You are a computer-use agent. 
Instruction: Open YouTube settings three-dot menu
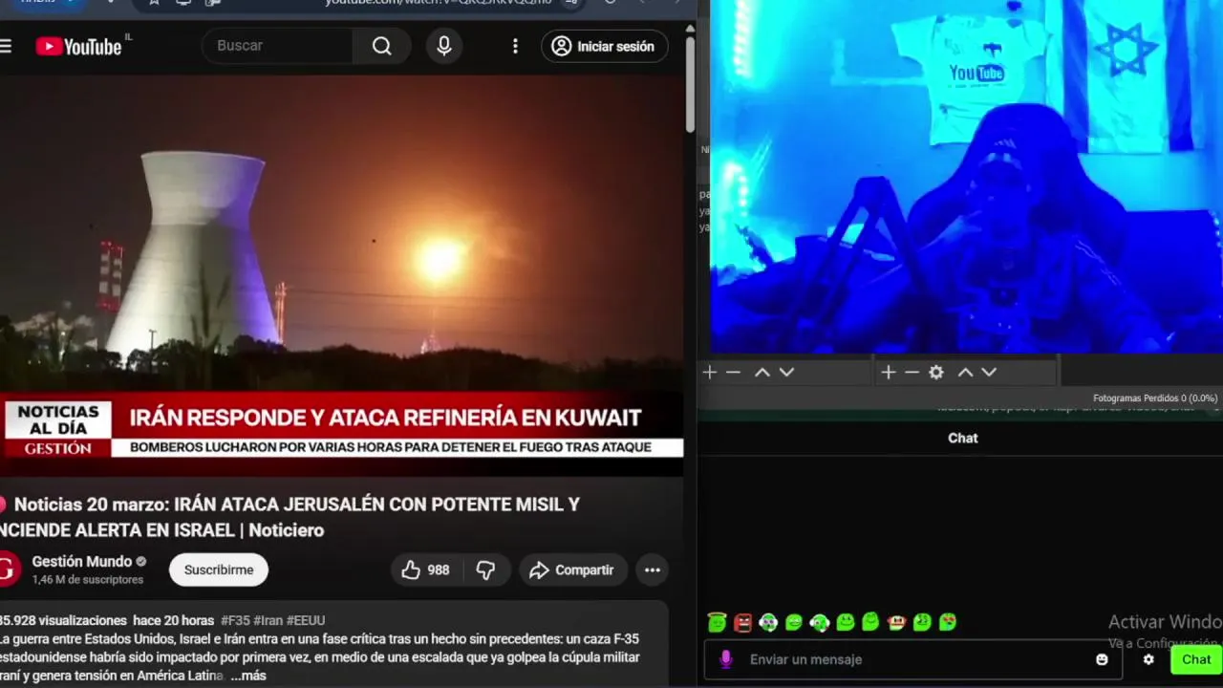(x=515, y=46)
